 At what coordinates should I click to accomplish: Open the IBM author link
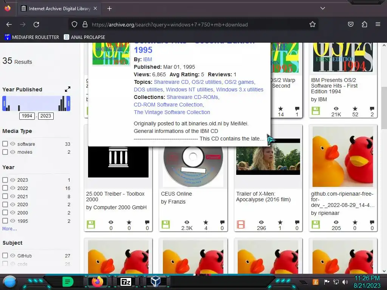point(147,59)
